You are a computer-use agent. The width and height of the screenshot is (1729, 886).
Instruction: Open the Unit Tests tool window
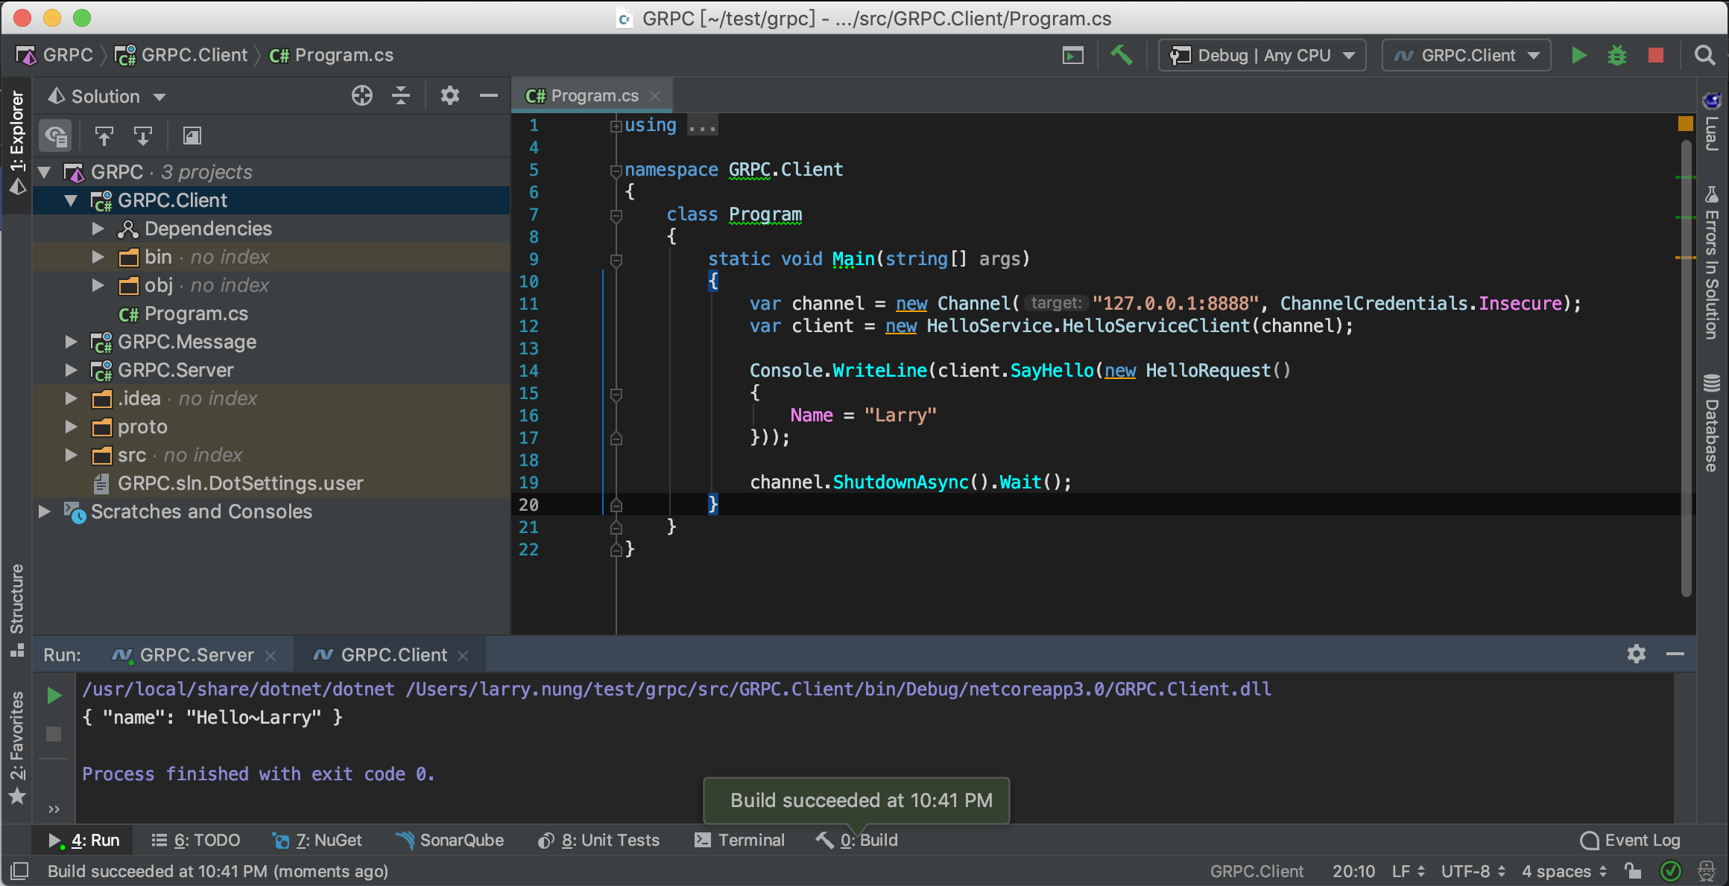coord(599,841)
